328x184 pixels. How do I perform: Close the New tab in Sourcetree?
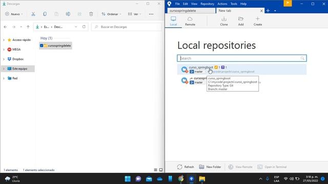point(261,11)
